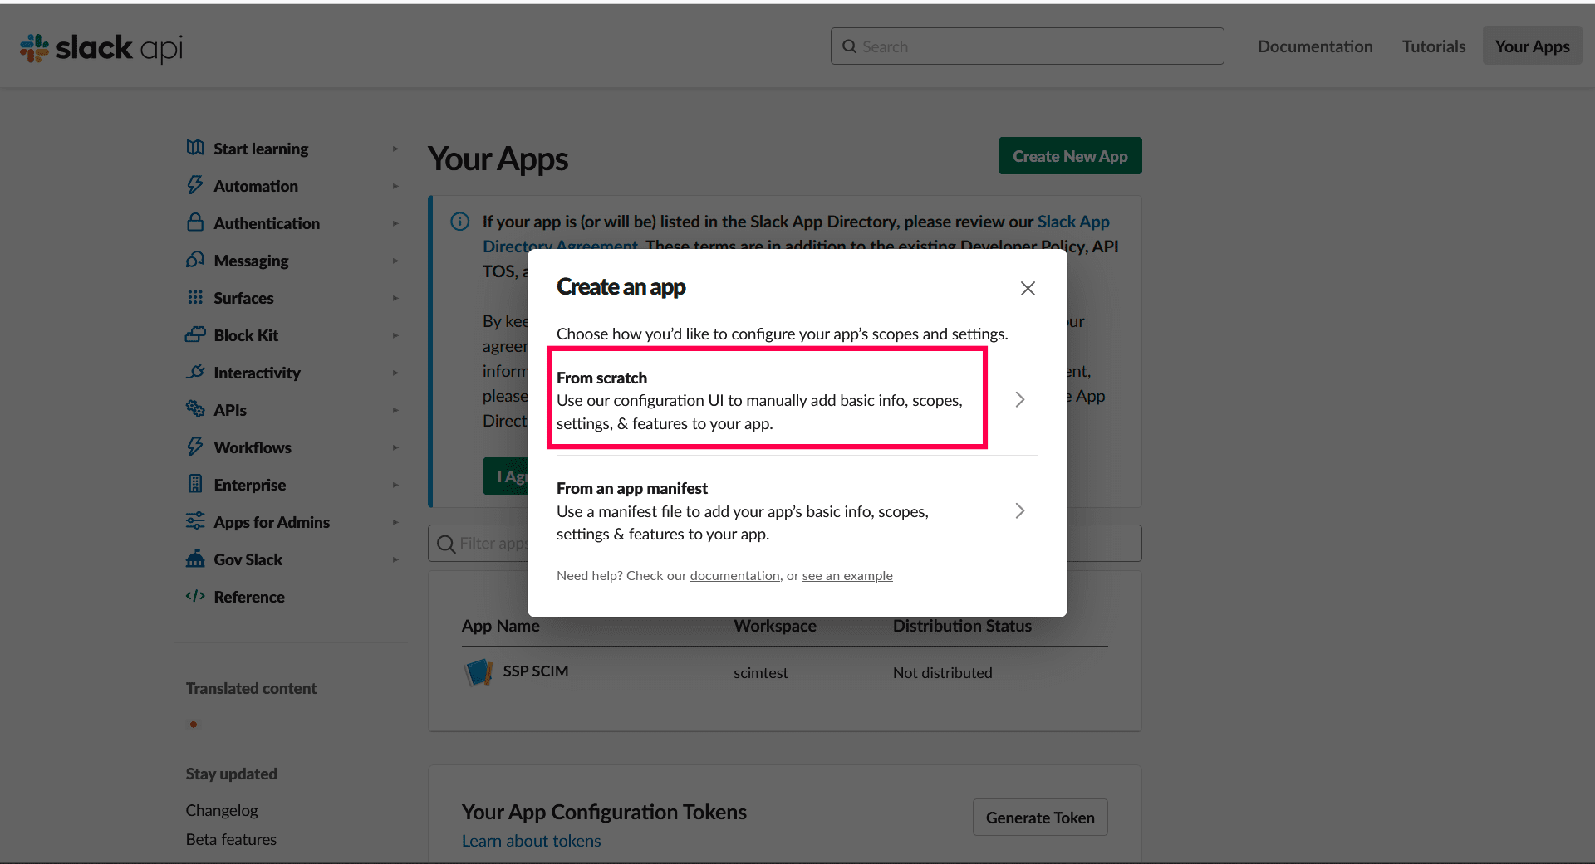Click the Gov Slack building icon

tap(195, 559)
